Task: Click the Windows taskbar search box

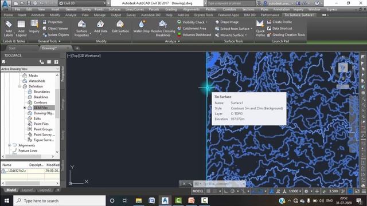Action: tap(60, 201)
